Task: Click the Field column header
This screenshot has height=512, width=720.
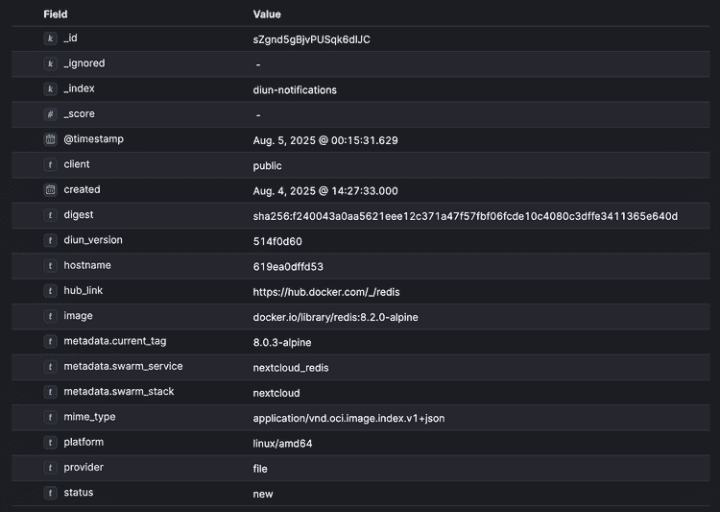Action: [56, 14]
